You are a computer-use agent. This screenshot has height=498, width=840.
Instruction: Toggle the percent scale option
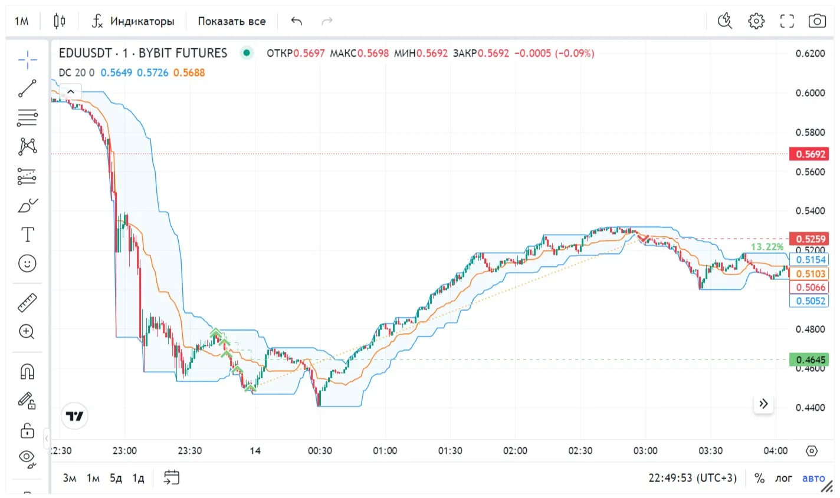point(759,478)
